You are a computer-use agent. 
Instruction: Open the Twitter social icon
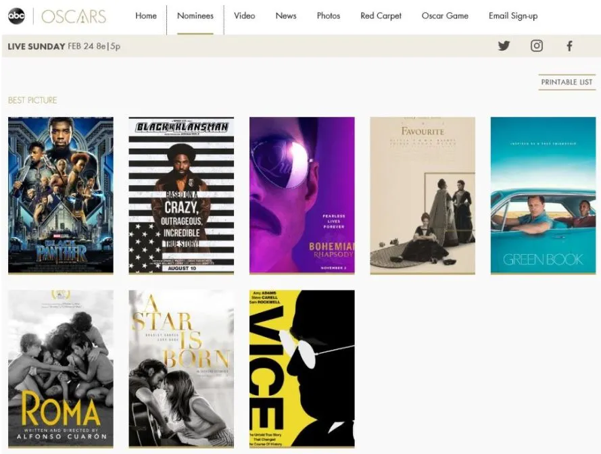(x=504, y=46)
